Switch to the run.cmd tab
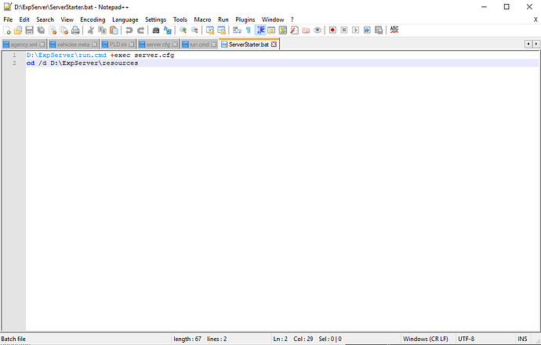541x345 pixels. point(199,45)
